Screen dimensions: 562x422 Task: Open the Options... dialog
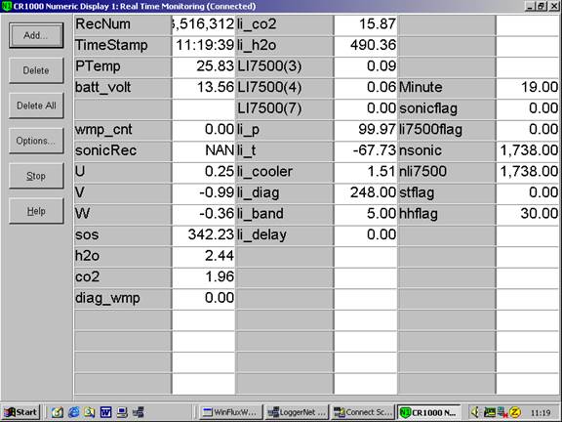[x=36, y=141]
